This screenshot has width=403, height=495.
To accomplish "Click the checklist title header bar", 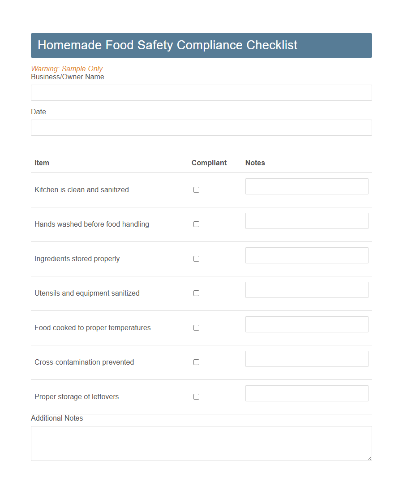I will (201, 45).
